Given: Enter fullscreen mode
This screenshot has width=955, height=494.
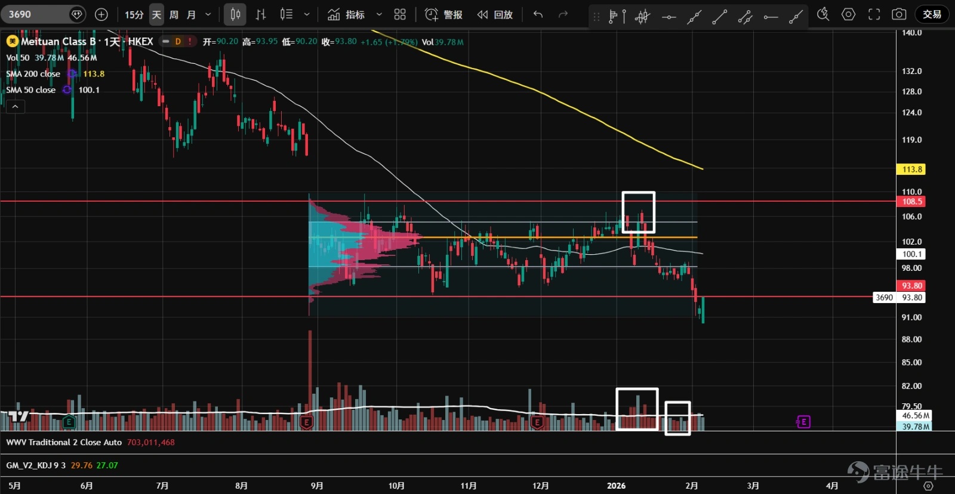Looking at the screenshot, I should (x=874, y=14).
